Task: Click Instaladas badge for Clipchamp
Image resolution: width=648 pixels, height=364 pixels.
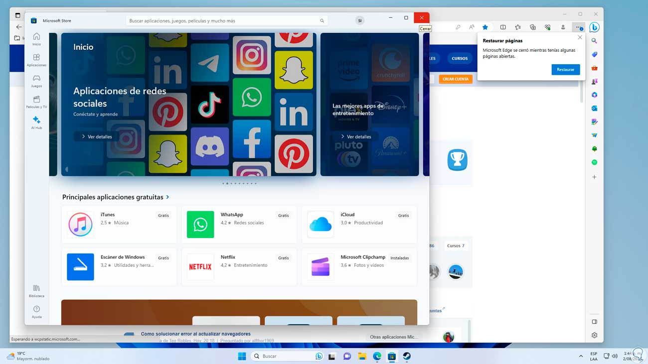Action: (400, 258)
